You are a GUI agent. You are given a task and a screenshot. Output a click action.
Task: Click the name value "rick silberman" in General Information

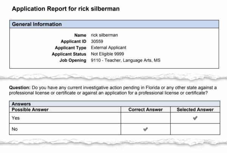104,35
